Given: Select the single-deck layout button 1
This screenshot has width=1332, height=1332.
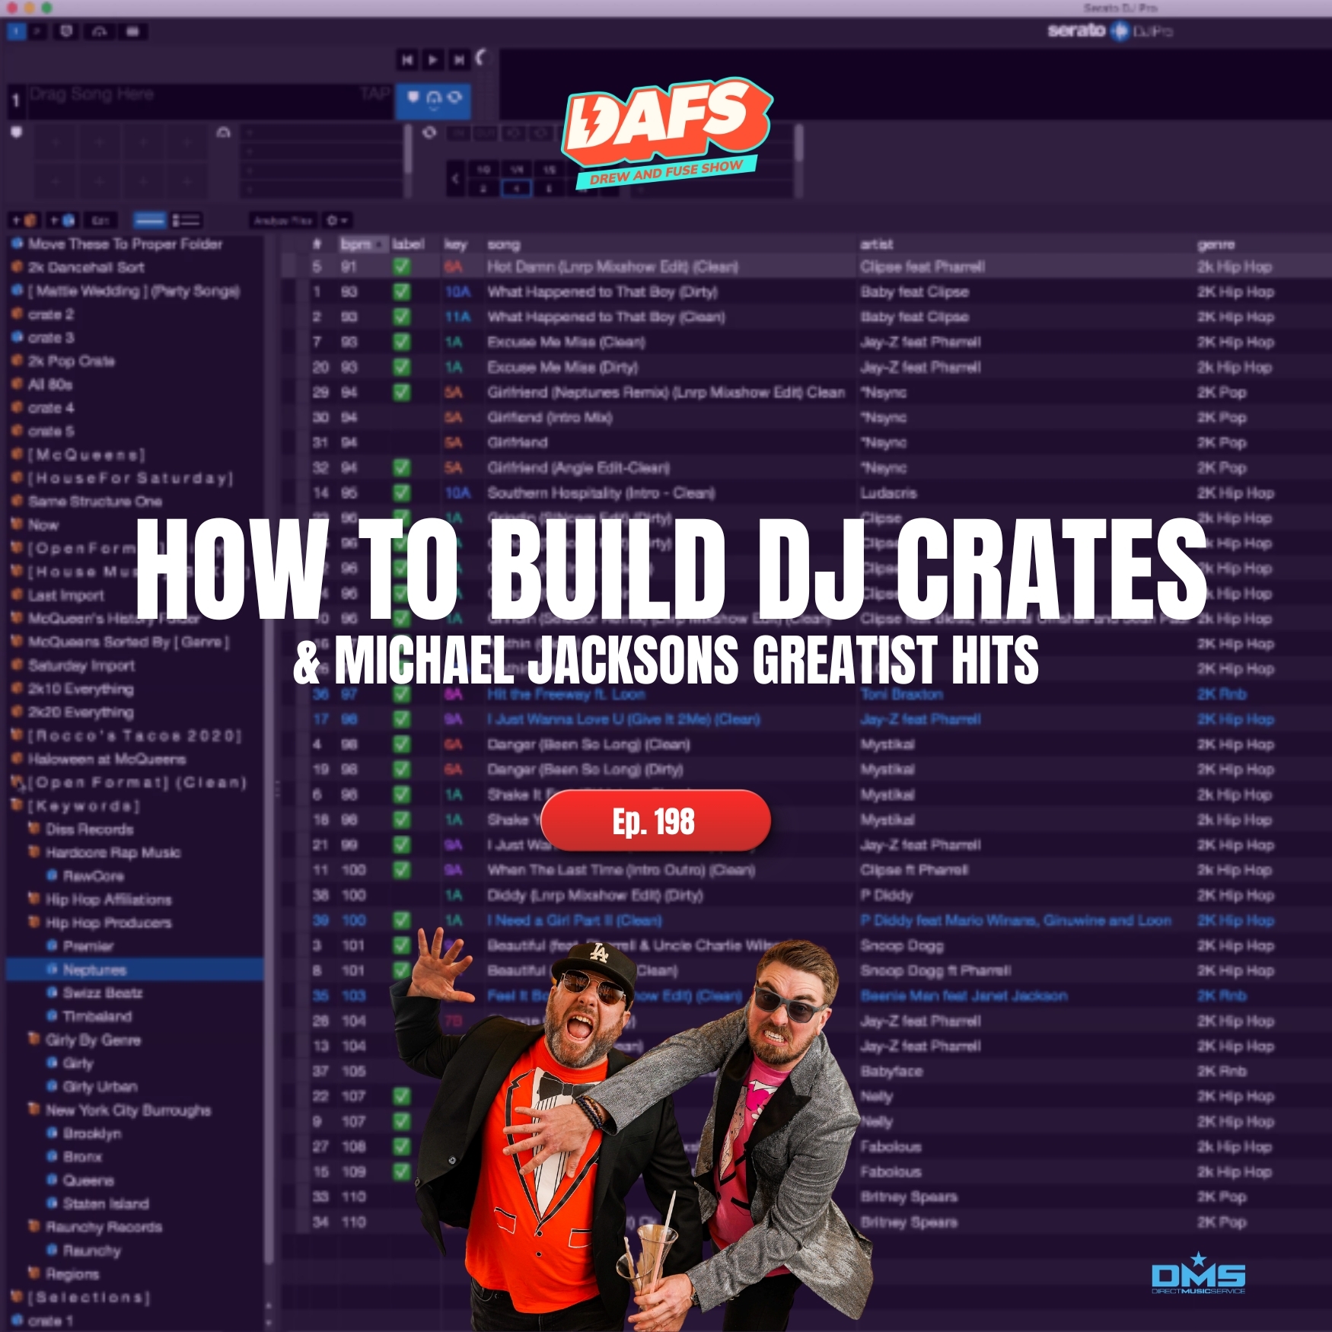Looking at the screenshot, I should [x=16, y=31].
